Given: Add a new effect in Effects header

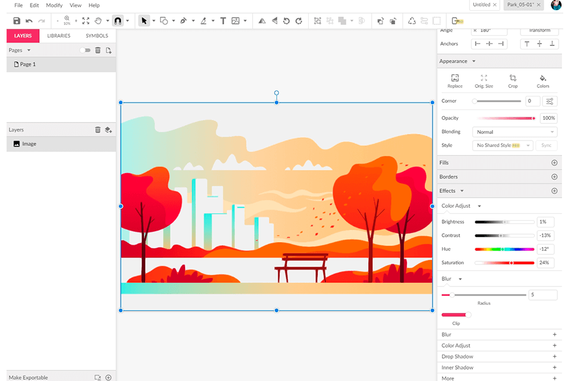Looking at the screenshot, I should pyautogui.click(x=554, y=191).
